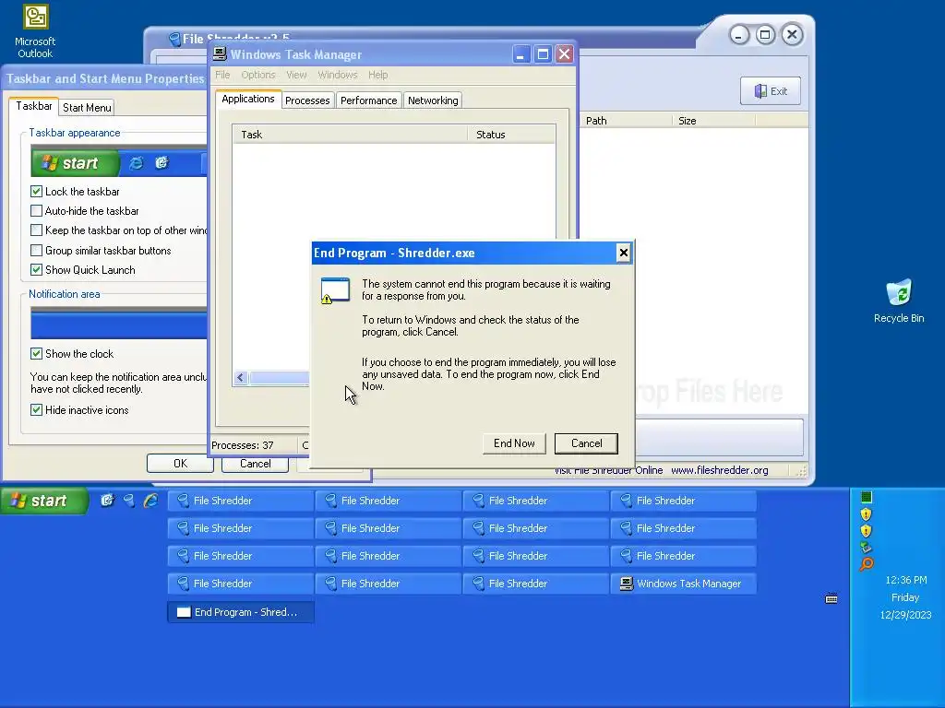Image resolution: width=945 pixels, height=708 pixels.
Task: Open the View menu in Task Manager
Action: (296, 75)
